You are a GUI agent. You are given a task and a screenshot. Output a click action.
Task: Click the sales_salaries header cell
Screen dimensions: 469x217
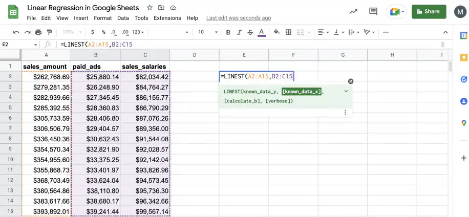(x=145, y=67)
